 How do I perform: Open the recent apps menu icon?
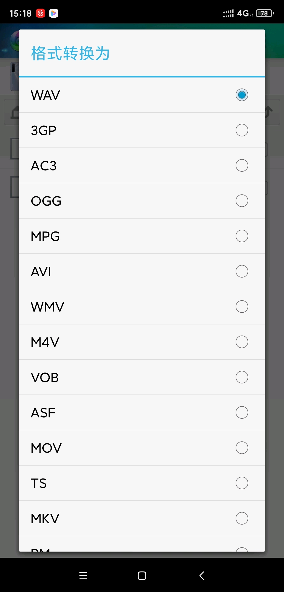tap(83, 576)
